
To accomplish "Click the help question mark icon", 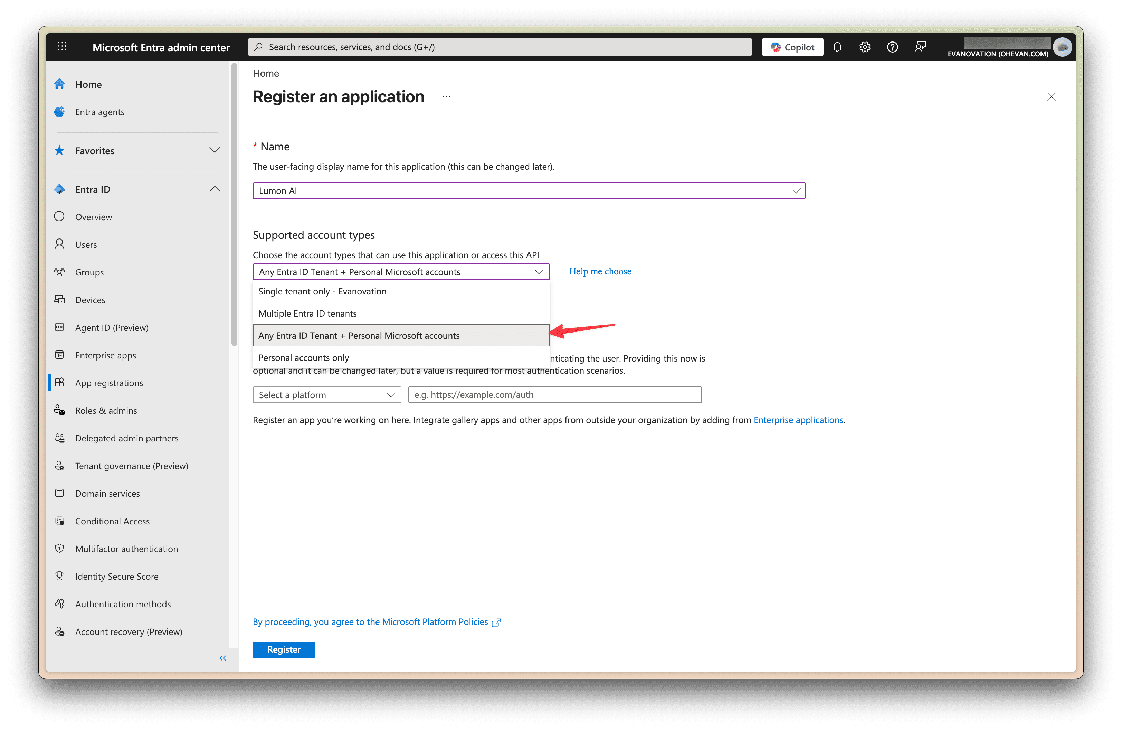I will (892, 47).
